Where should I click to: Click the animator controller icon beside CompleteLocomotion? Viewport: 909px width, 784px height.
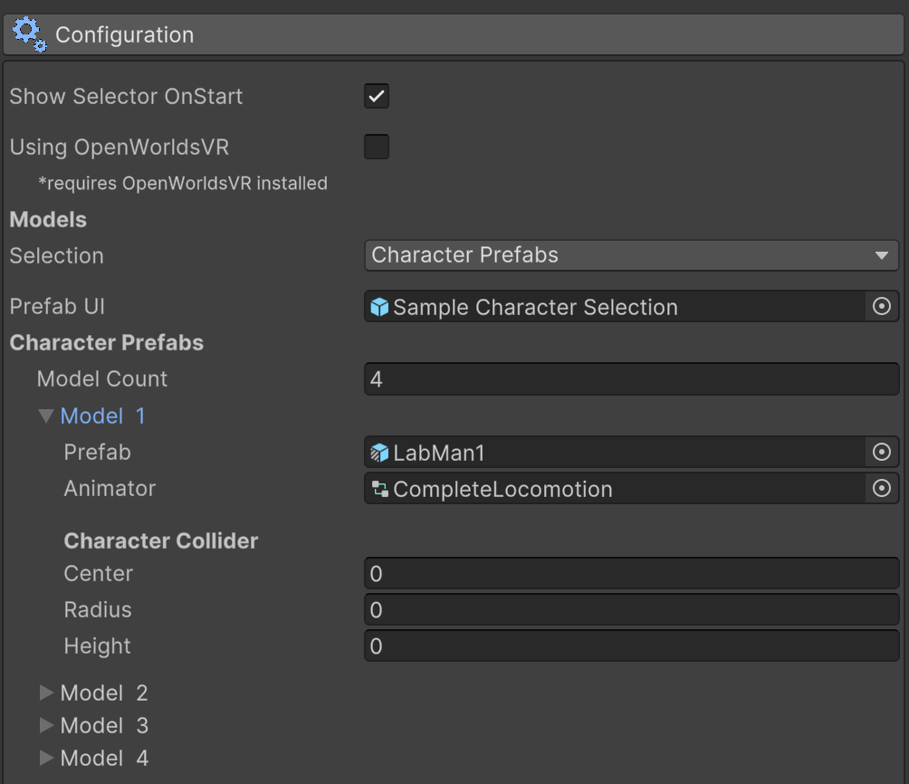(x=380, y=490)
